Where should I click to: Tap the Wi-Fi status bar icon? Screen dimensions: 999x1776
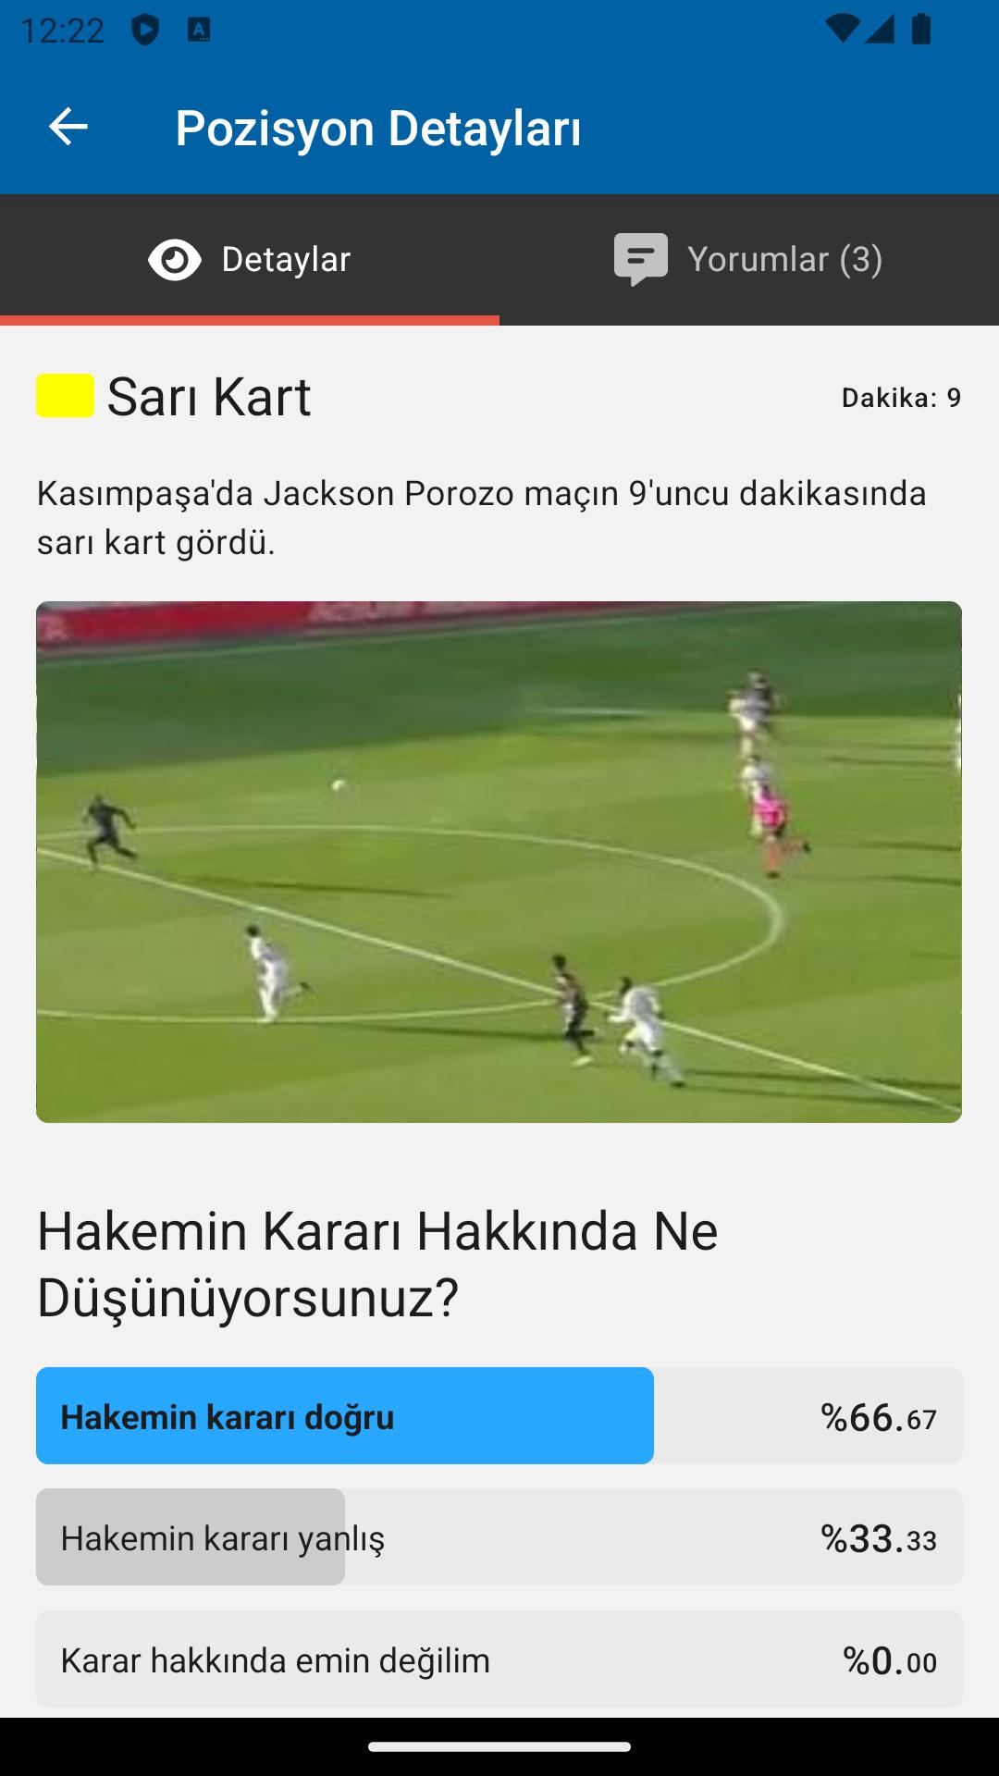842,29
